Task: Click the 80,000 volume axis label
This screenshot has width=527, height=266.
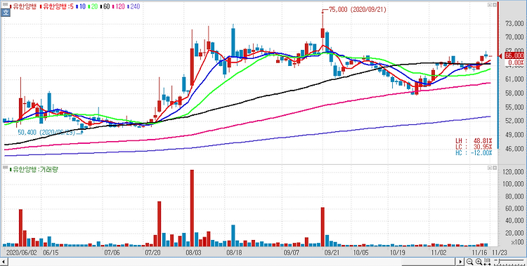Action: point(514,197)
